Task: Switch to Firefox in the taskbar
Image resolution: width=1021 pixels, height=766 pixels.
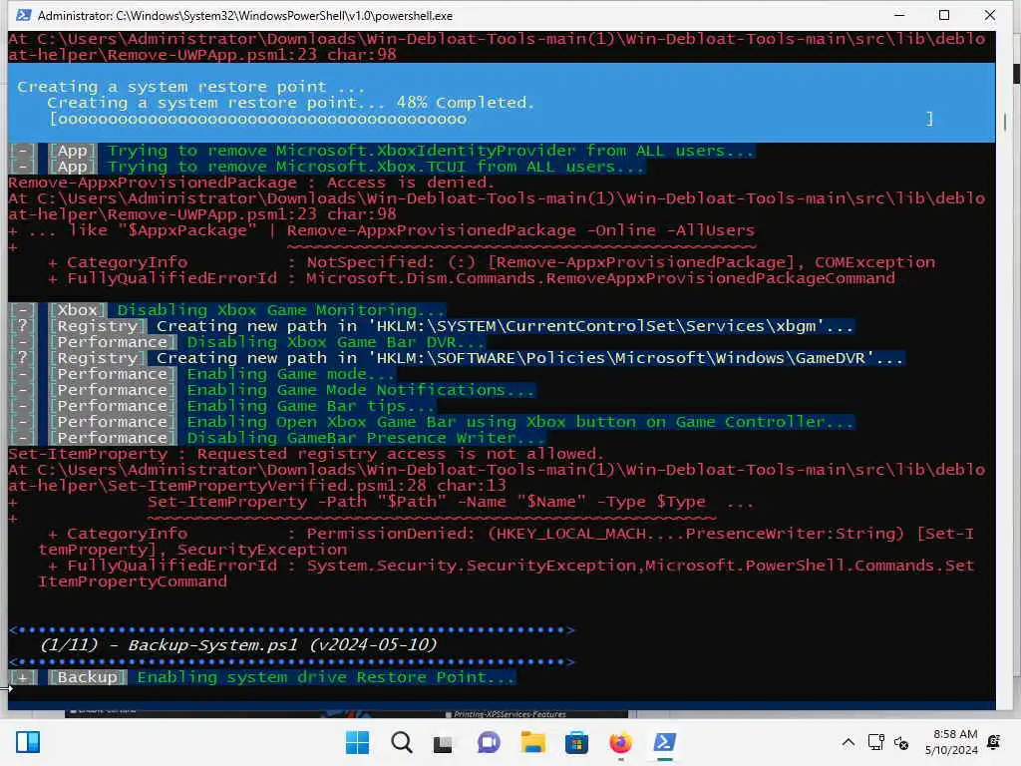Action: point(620,742)
